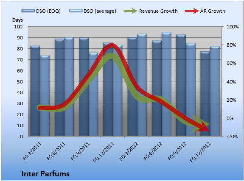The height and width of the screenshot is (181, 244).
Task: Click the 'Inter Parfums' chart title
Action: pyautogui.click(x=45, y=174)
